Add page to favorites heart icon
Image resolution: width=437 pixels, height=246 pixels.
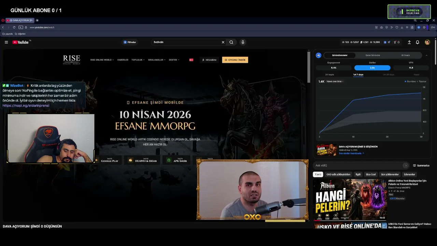pyautogui.click(x=397, y=27)
